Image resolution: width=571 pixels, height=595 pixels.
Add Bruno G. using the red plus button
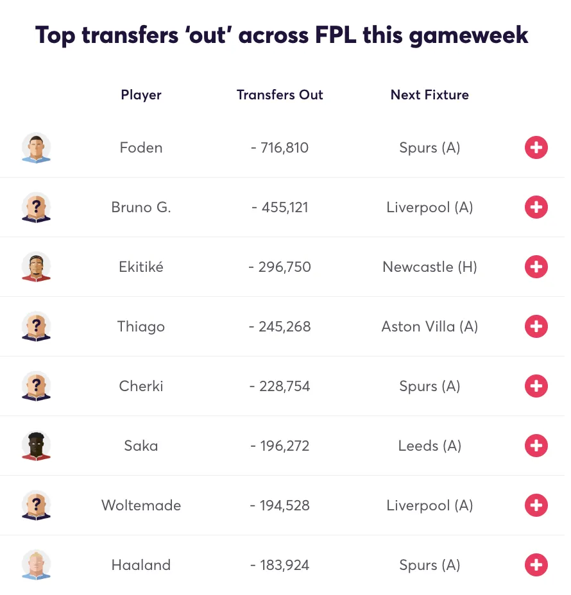[536, 207]
